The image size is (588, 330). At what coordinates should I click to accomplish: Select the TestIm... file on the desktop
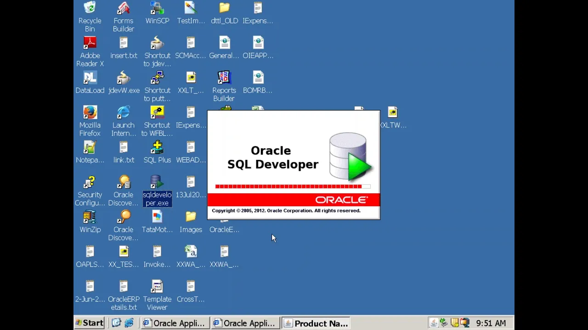tap(191, 13)
